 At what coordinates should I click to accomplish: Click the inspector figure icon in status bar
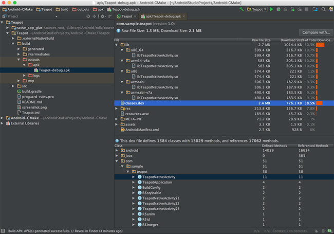click(323, 231)
